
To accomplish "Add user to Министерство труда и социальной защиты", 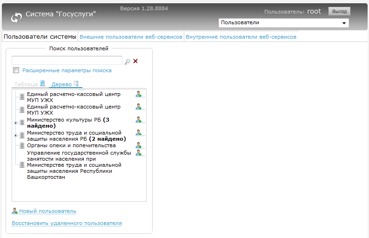I will tap(139, 133).
